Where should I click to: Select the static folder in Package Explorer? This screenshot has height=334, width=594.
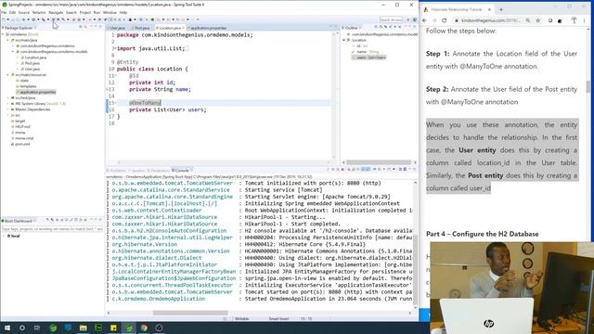pyautogui.click(x=24, y=81)
